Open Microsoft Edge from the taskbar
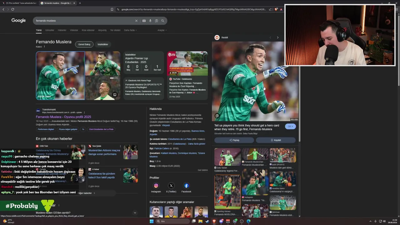Screen dimensions: 400x225 coord(248,221)
